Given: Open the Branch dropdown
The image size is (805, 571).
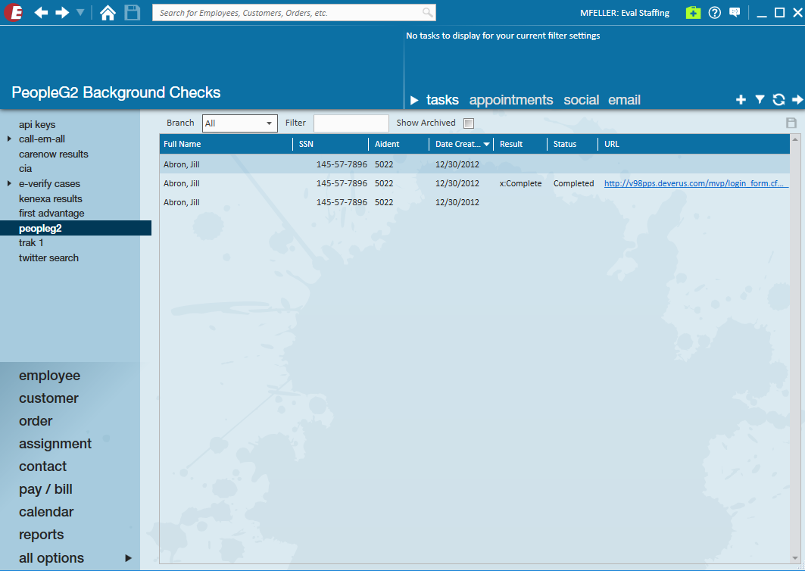Looking at the screenshot, I should (240, 123).
